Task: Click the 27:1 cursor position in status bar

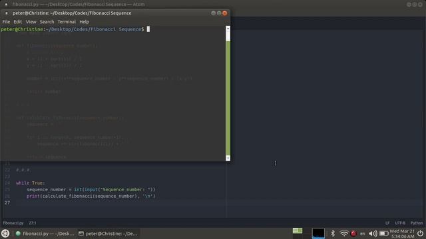Action: 33,223
